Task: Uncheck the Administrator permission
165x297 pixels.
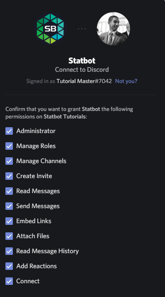Action: 9,131
